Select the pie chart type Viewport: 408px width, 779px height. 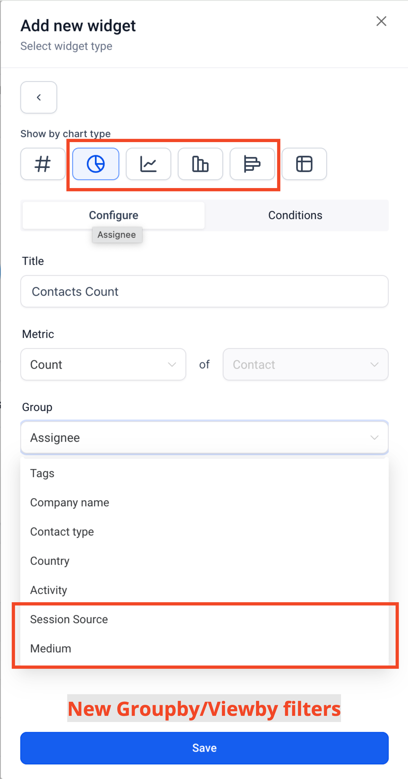coord(96,164)
